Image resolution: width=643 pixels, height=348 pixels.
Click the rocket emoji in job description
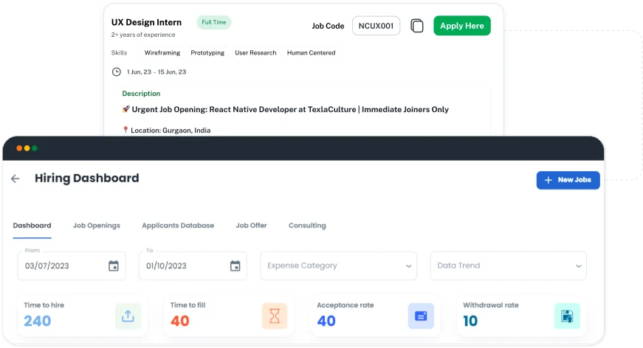coord(126,109)
